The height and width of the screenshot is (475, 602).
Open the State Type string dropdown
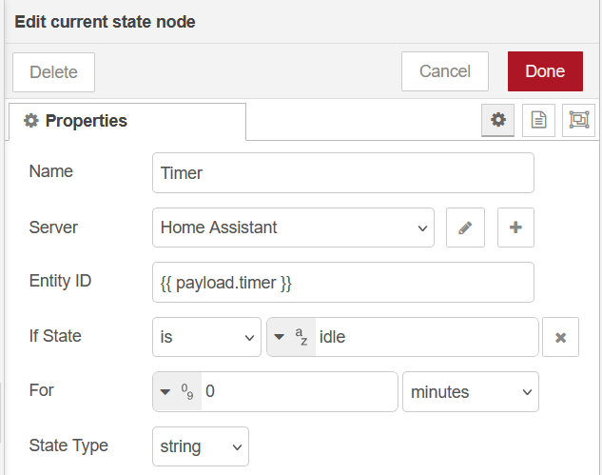point(200,445)
